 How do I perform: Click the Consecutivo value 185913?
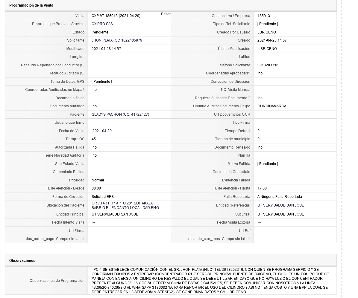pyautogui.click(x=263, y=16)
